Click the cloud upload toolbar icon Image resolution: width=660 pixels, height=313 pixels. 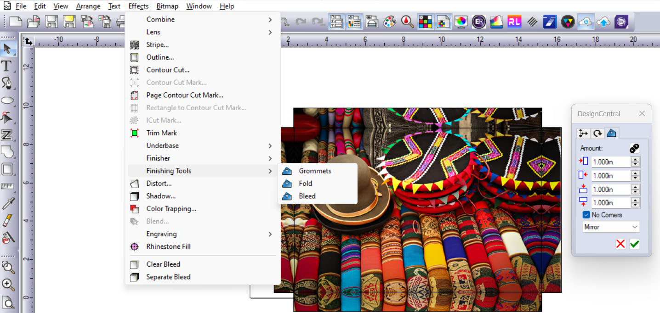pos(603,22)
